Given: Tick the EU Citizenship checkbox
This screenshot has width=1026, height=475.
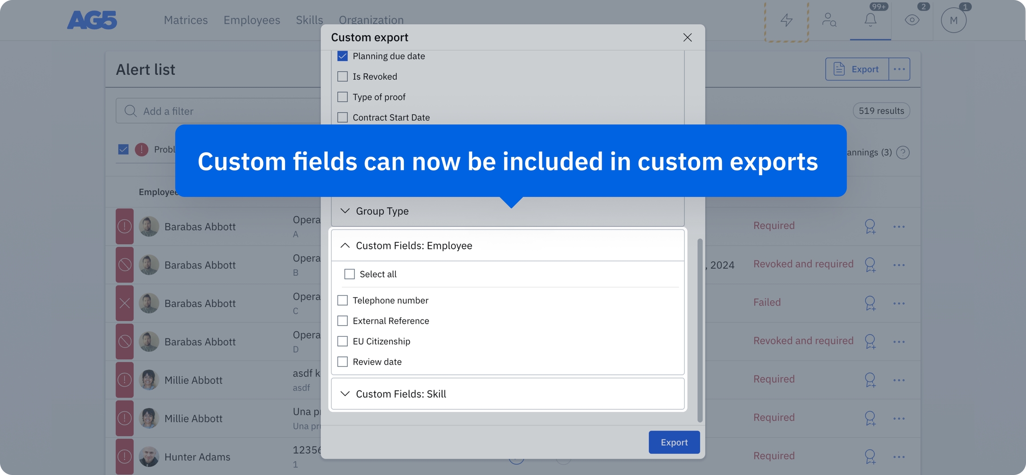Looking at the screenshot, I should click(342, 342).
